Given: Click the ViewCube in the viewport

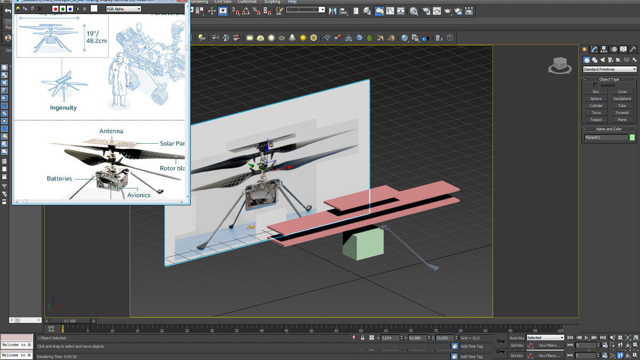Looking at the screenshot, I should point(560,66).
